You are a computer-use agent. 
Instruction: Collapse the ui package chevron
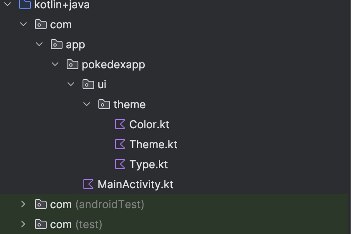[71, 84]
